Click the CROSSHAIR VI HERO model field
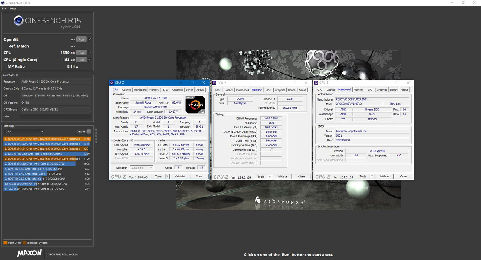The width and height of the screenshot is (481, 260). point(358,104)
